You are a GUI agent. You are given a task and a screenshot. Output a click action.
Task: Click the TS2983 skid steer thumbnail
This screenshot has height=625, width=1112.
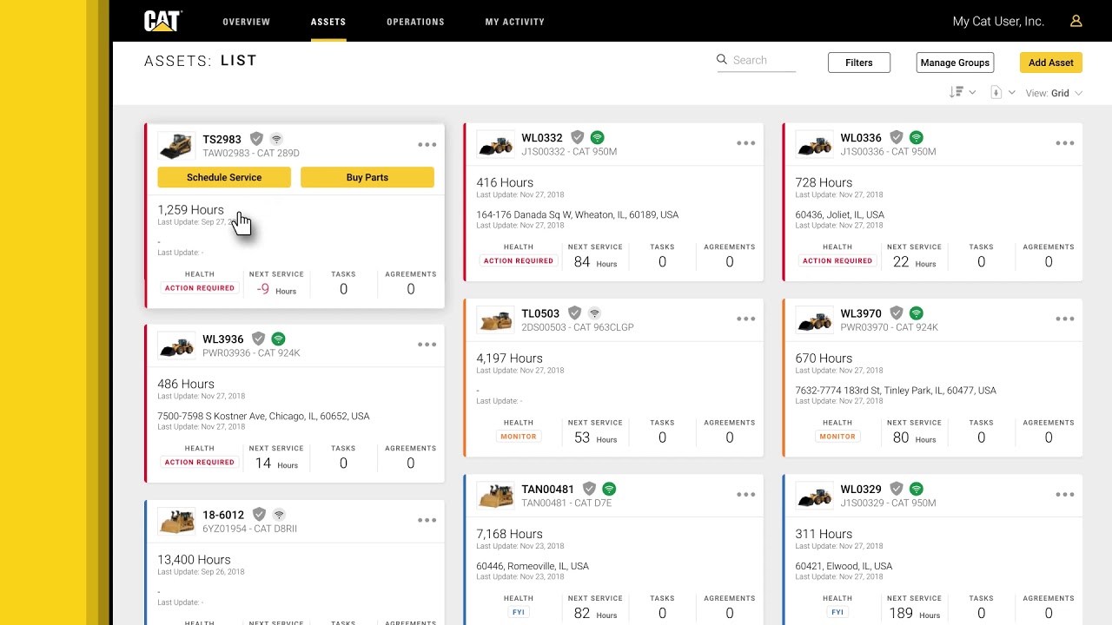pyautogui.click(x=176, y=145)
